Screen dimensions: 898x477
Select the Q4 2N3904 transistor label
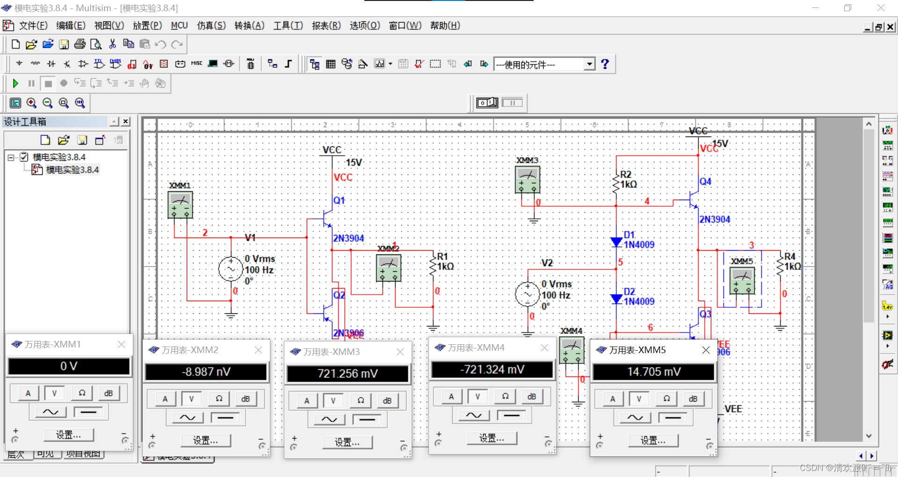pos(715,219)
